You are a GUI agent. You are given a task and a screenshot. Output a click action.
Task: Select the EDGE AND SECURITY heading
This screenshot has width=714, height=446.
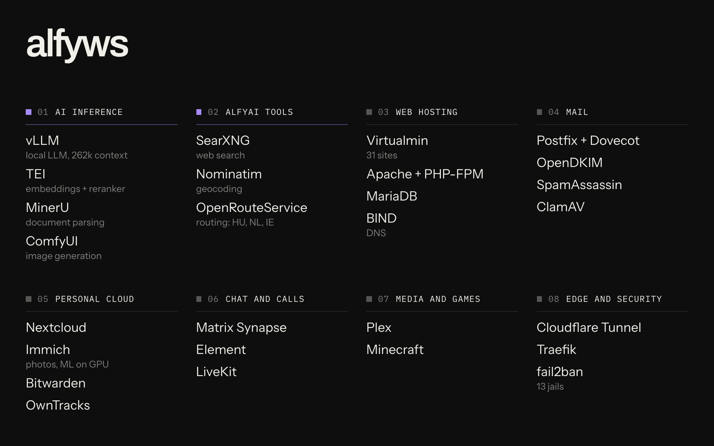click(x=614, y=299)
